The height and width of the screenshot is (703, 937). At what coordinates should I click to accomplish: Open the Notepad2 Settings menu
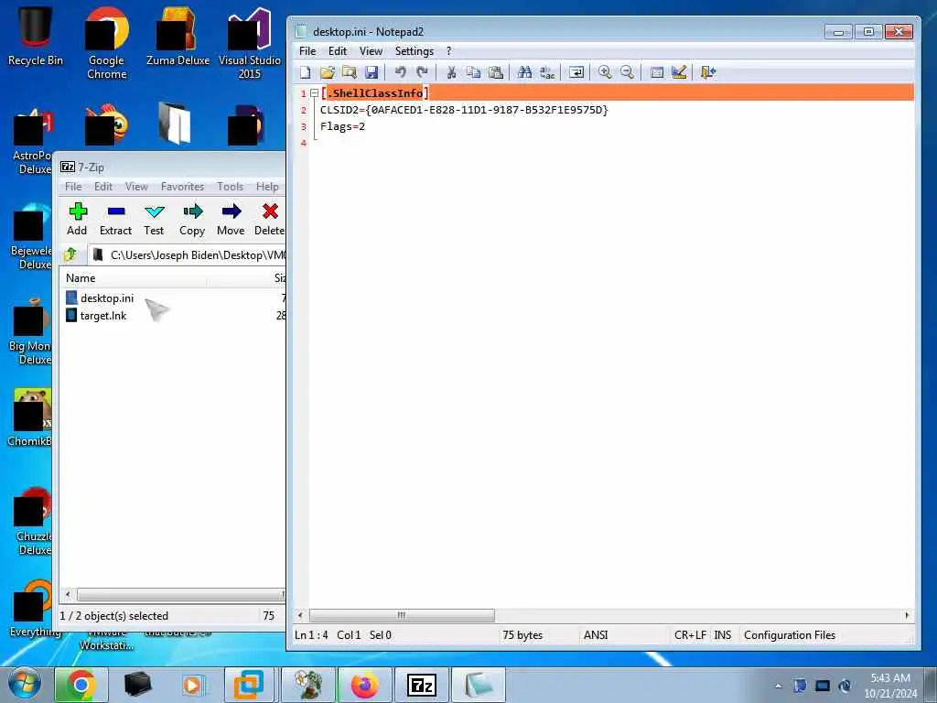point(415,51)
